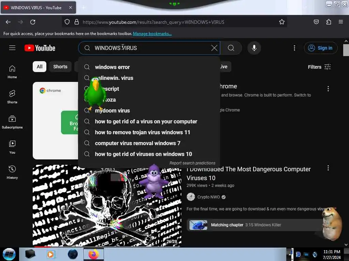Open Shorts in the sidebar
Viewport: 349px width, 261px height.
click(x=12, y=97)
